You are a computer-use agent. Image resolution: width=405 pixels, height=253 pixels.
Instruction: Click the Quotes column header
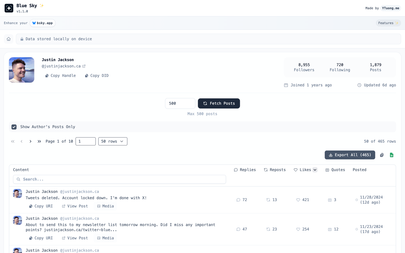click(x=335, y=170)
